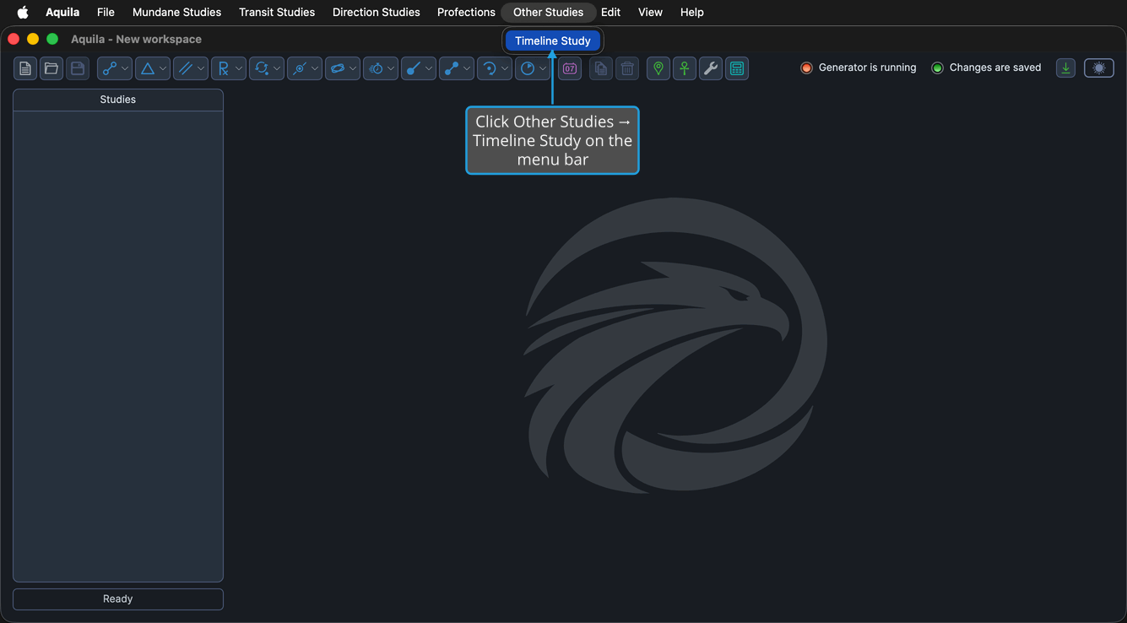Select Timeline Study menu entry
This screenshot has width=1127, height=623.
[553, 41]
